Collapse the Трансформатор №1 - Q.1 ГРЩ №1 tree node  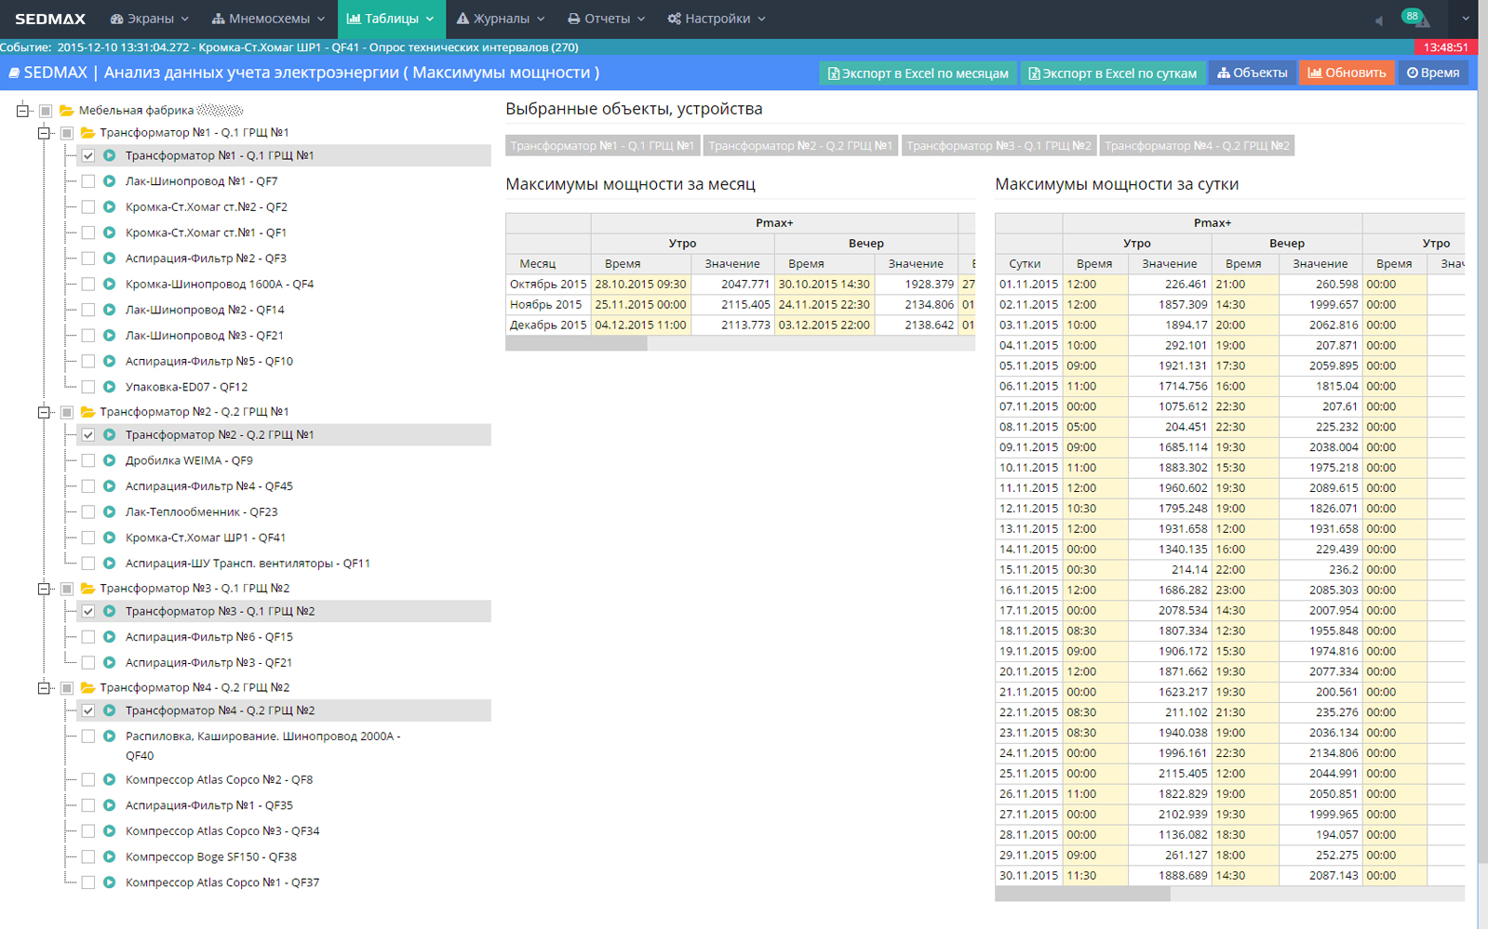[x=44, y=133]
